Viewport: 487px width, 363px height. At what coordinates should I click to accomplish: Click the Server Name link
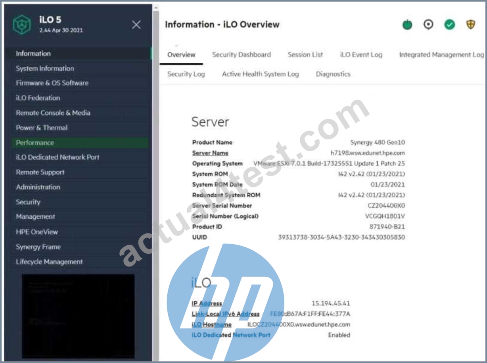pos(210,153)
